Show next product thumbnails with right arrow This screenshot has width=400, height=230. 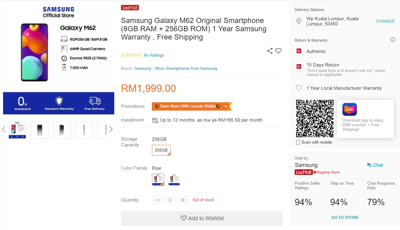click(x=111, y=130)
